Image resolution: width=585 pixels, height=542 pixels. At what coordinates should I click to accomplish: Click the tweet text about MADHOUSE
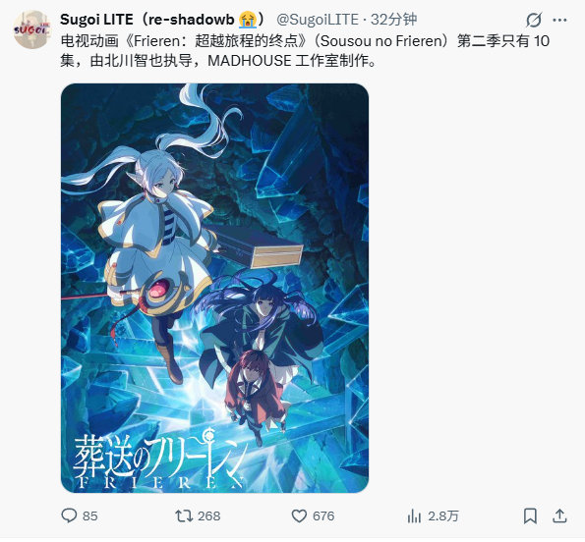305,51
